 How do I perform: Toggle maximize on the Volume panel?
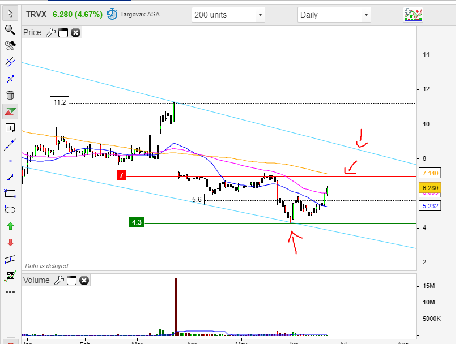(71, 280)
